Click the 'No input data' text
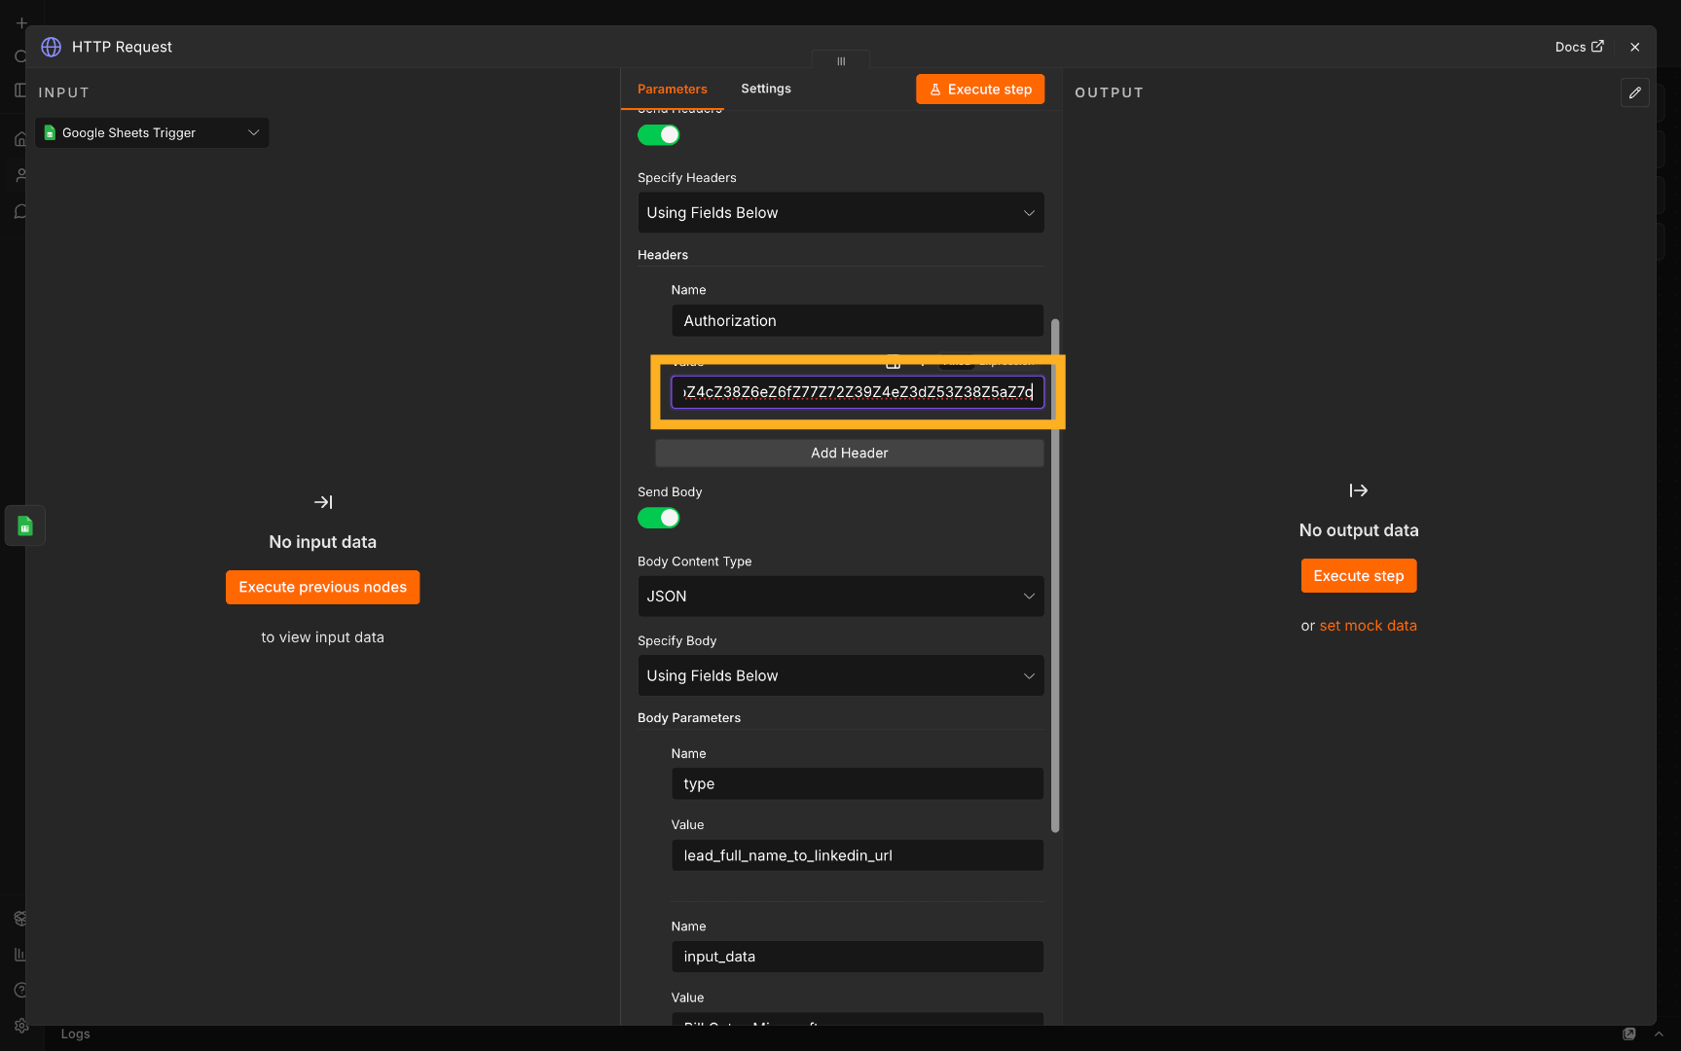The width and height of the screenshot is (1681, 1051). (323, 542)
